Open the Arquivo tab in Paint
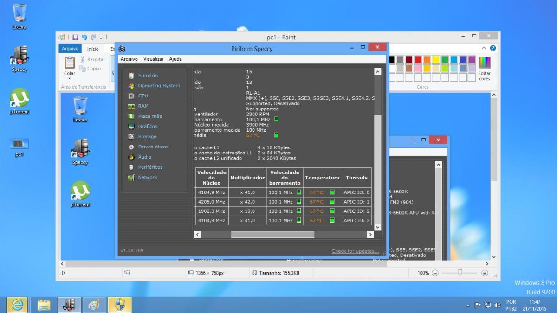 70,49
